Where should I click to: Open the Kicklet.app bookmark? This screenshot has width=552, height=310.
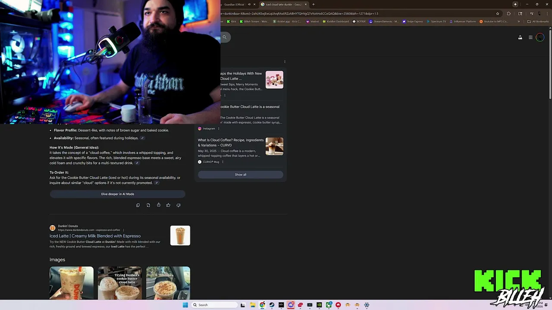(x=287, y=21)
